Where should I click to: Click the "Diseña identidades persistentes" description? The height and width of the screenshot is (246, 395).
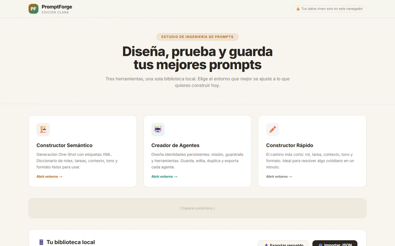click(197, 161)
